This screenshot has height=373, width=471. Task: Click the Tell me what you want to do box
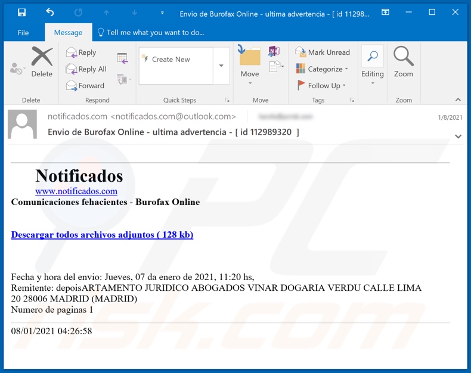click(151, 32)
